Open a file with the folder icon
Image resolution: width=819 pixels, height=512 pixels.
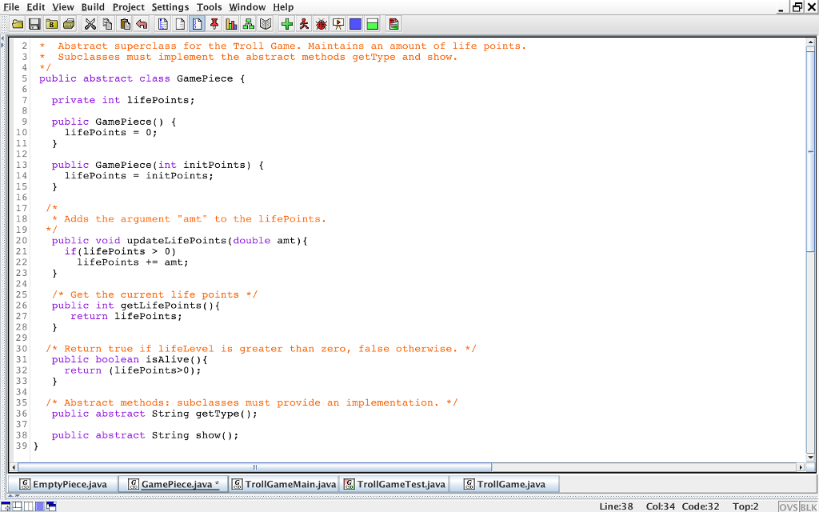(x=18, y=23)
